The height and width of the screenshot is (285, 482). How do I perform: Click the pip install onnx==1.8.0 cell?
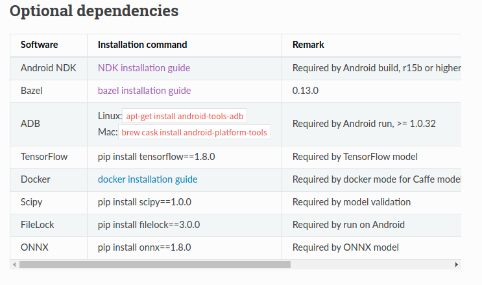[x=144, y=247]
